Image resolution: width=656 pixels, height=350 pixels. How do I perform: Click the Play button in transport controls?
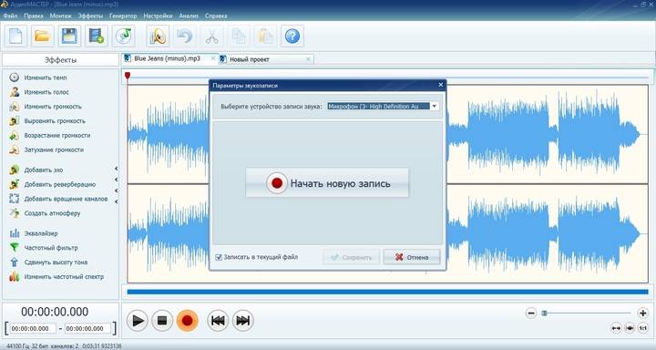point(137,321)
